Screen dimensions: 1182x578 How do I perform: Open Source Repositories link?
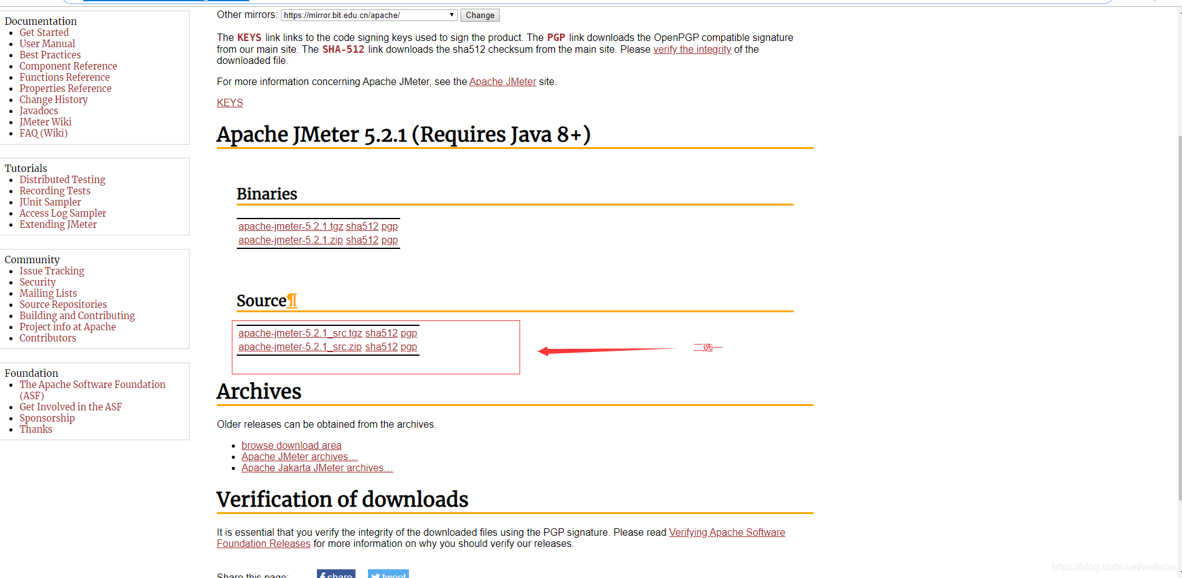63,304
